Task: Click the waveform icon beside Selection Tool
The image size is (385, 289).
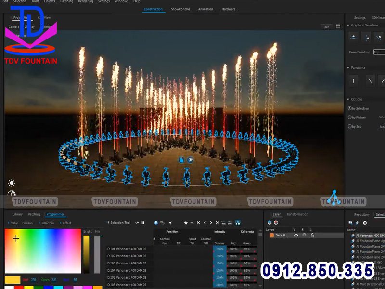Action: pyautogui.click(x=137, y=223)
